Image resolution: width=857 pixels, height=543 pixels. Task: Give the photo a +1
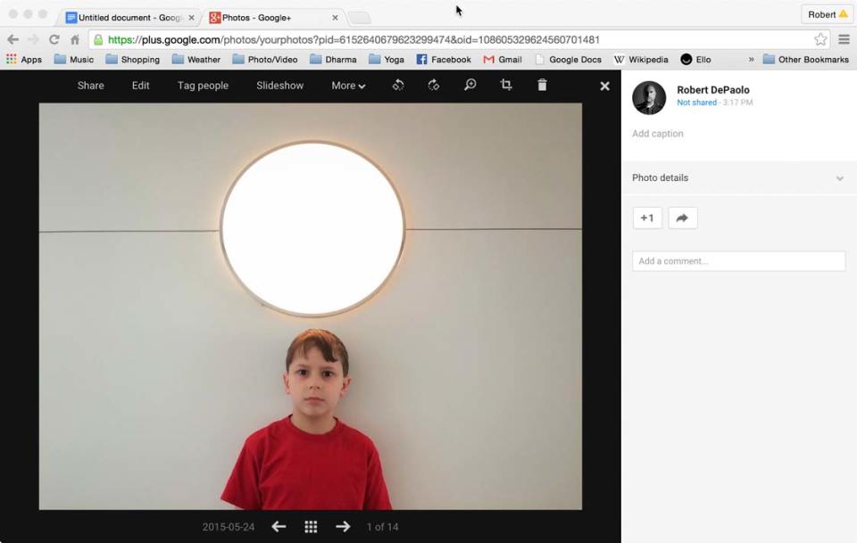(x=647, y=217)
